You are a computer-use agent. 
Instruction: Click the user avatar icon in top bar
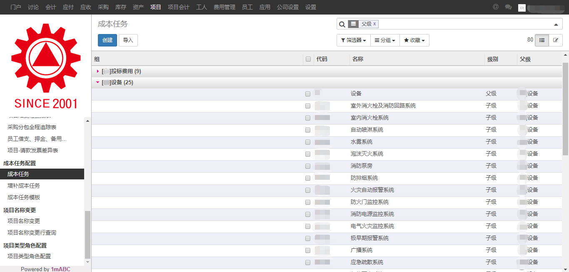point(522,7)
